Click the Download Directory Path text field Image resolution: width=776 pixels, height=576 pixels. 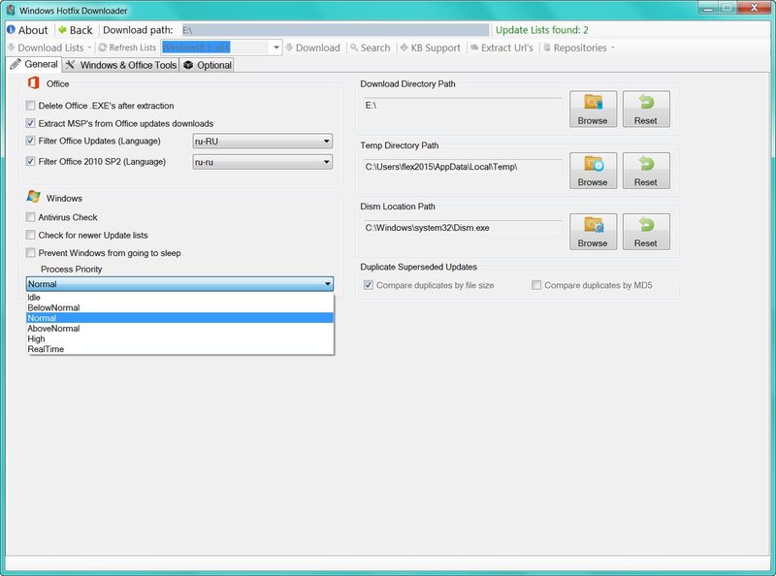[463, 105]
